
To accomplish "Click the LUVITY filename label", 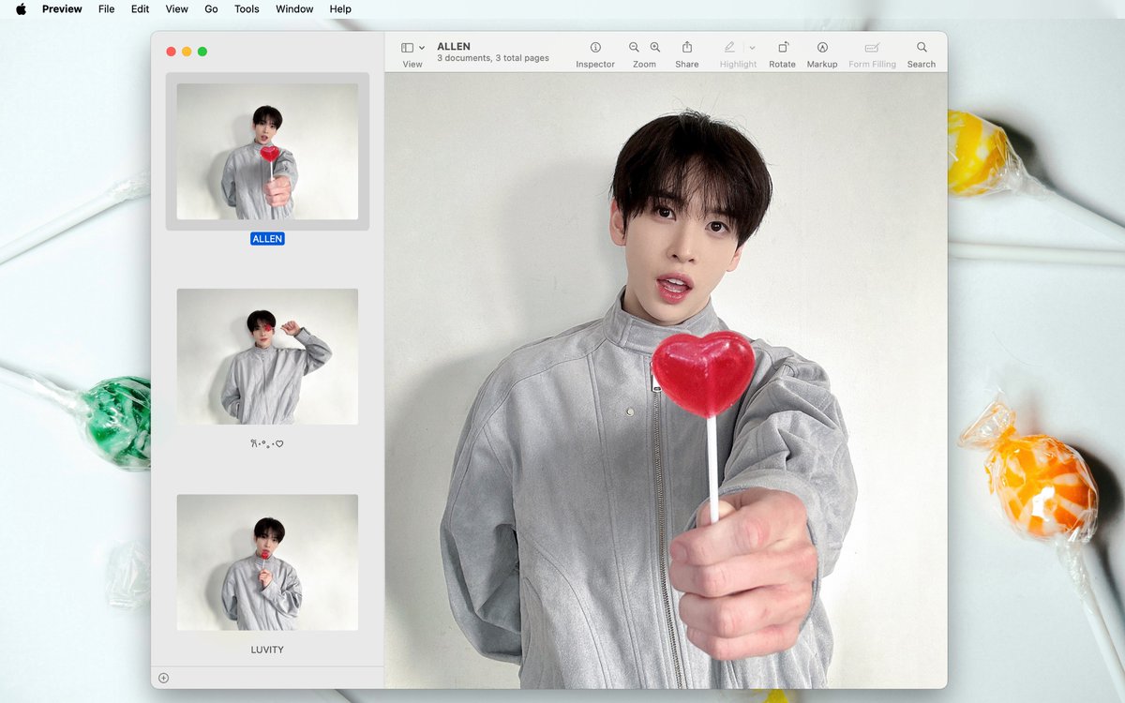I will [267, 650].
